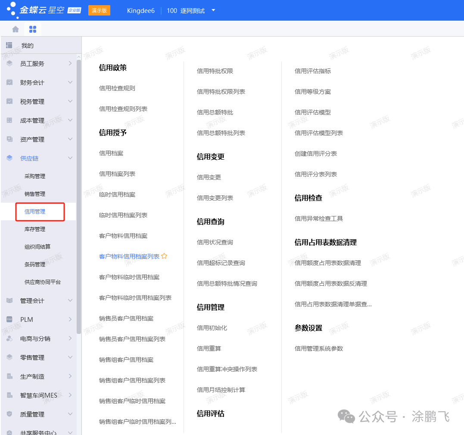Click the 员工服务 sidebar icon
The height and width of the screenshot is (435, 464).
(x=9, y=64)
